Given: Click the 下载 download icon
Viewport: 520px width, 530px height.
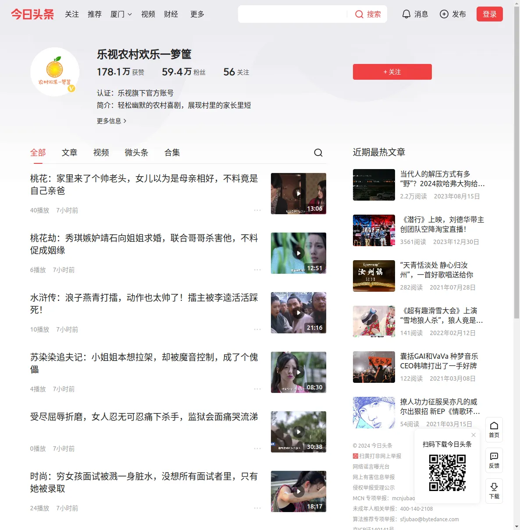Looking at the screenshot, I should tap(494, 491).
